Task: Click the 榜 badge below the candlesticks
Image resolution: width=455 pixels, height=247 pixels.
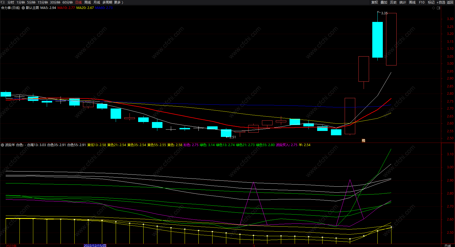Action: tap(363, 140)
